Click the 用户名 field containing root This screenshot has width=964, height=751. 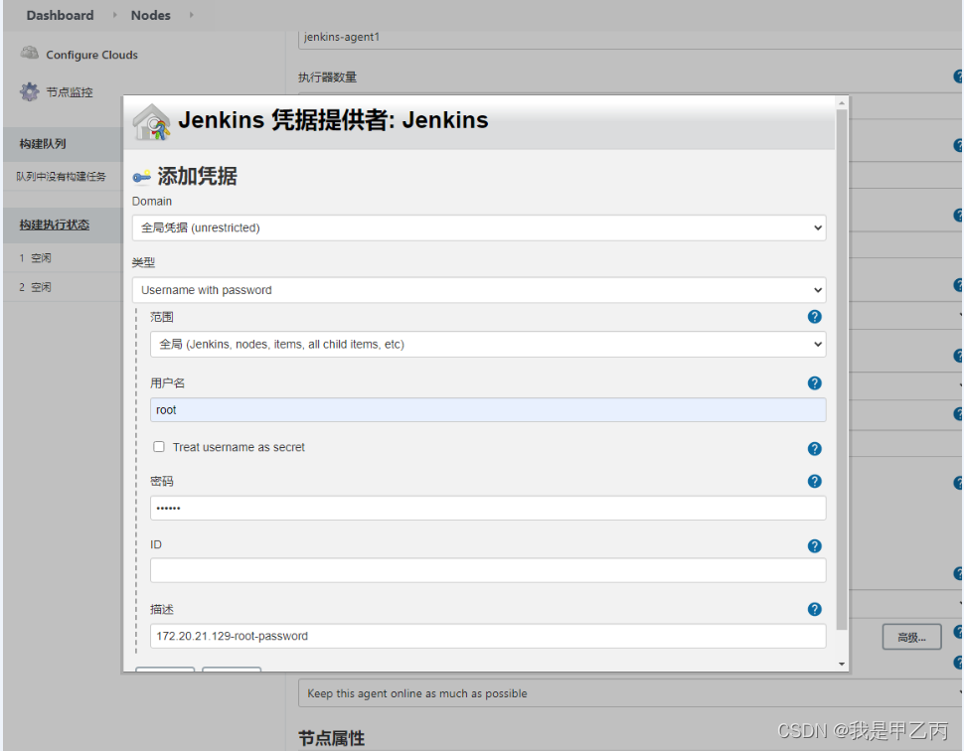[488, 410]
